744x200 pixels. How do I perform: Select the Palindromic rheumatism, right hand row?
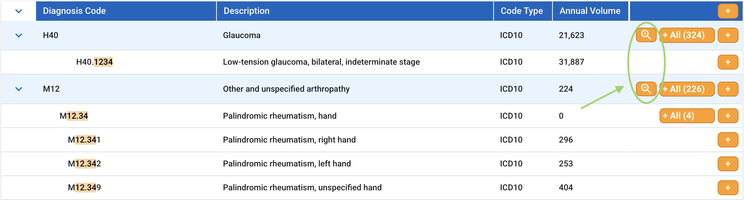372,140
